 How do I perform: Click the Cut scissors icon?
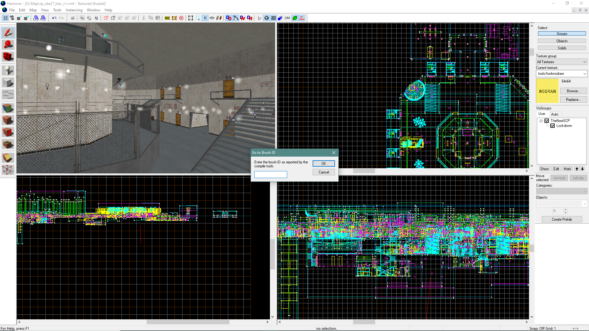[x=144, y=18]
